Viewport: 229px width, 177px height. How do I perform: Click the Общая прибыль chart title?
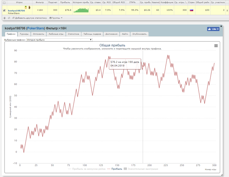click(112, 45)
